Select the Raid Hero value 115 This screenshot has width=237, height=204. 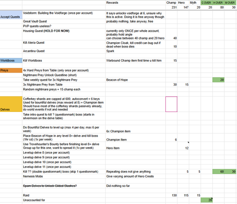(x=183, y=195)
